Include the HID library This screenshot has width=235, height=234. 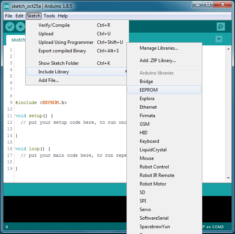164,132
